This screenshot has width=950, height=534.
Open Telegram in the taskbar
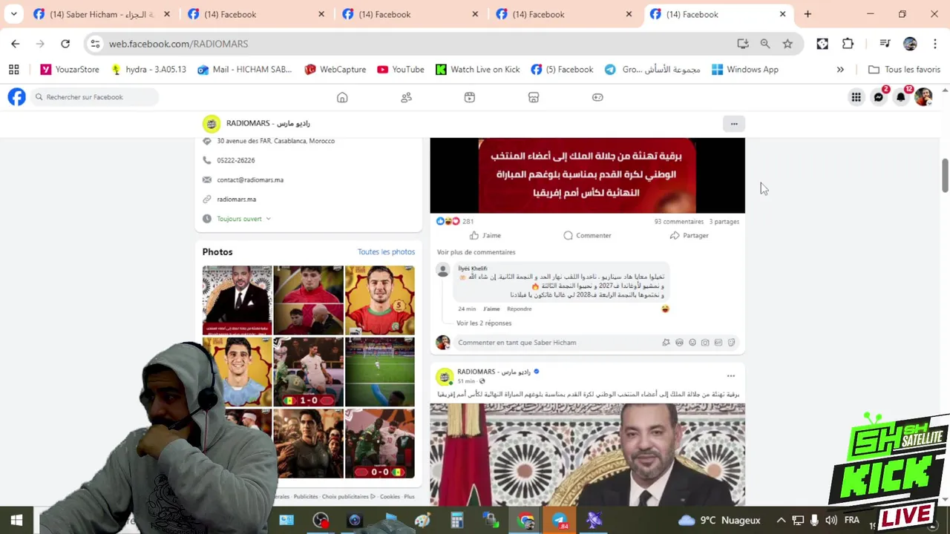tap(560, 521)
